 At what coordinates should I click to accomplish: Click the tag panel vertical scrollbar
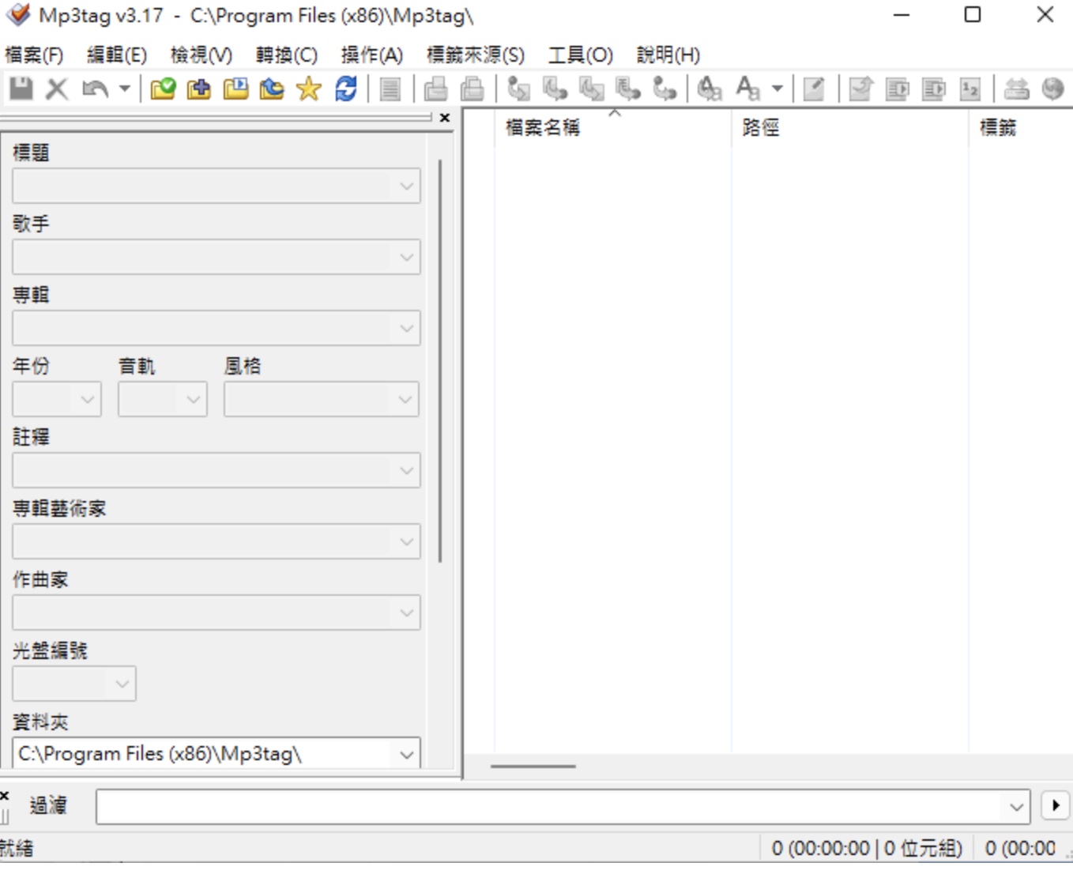click(x=439, y=361)
